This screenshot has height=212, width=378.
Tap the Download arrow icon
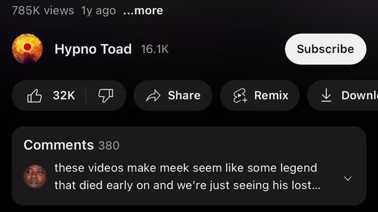click(x=326, y=95)
